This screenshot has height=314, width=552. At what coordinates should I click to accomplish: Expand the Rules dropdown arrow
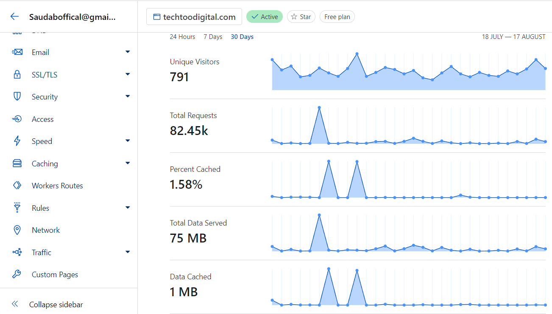coord(128,208)
